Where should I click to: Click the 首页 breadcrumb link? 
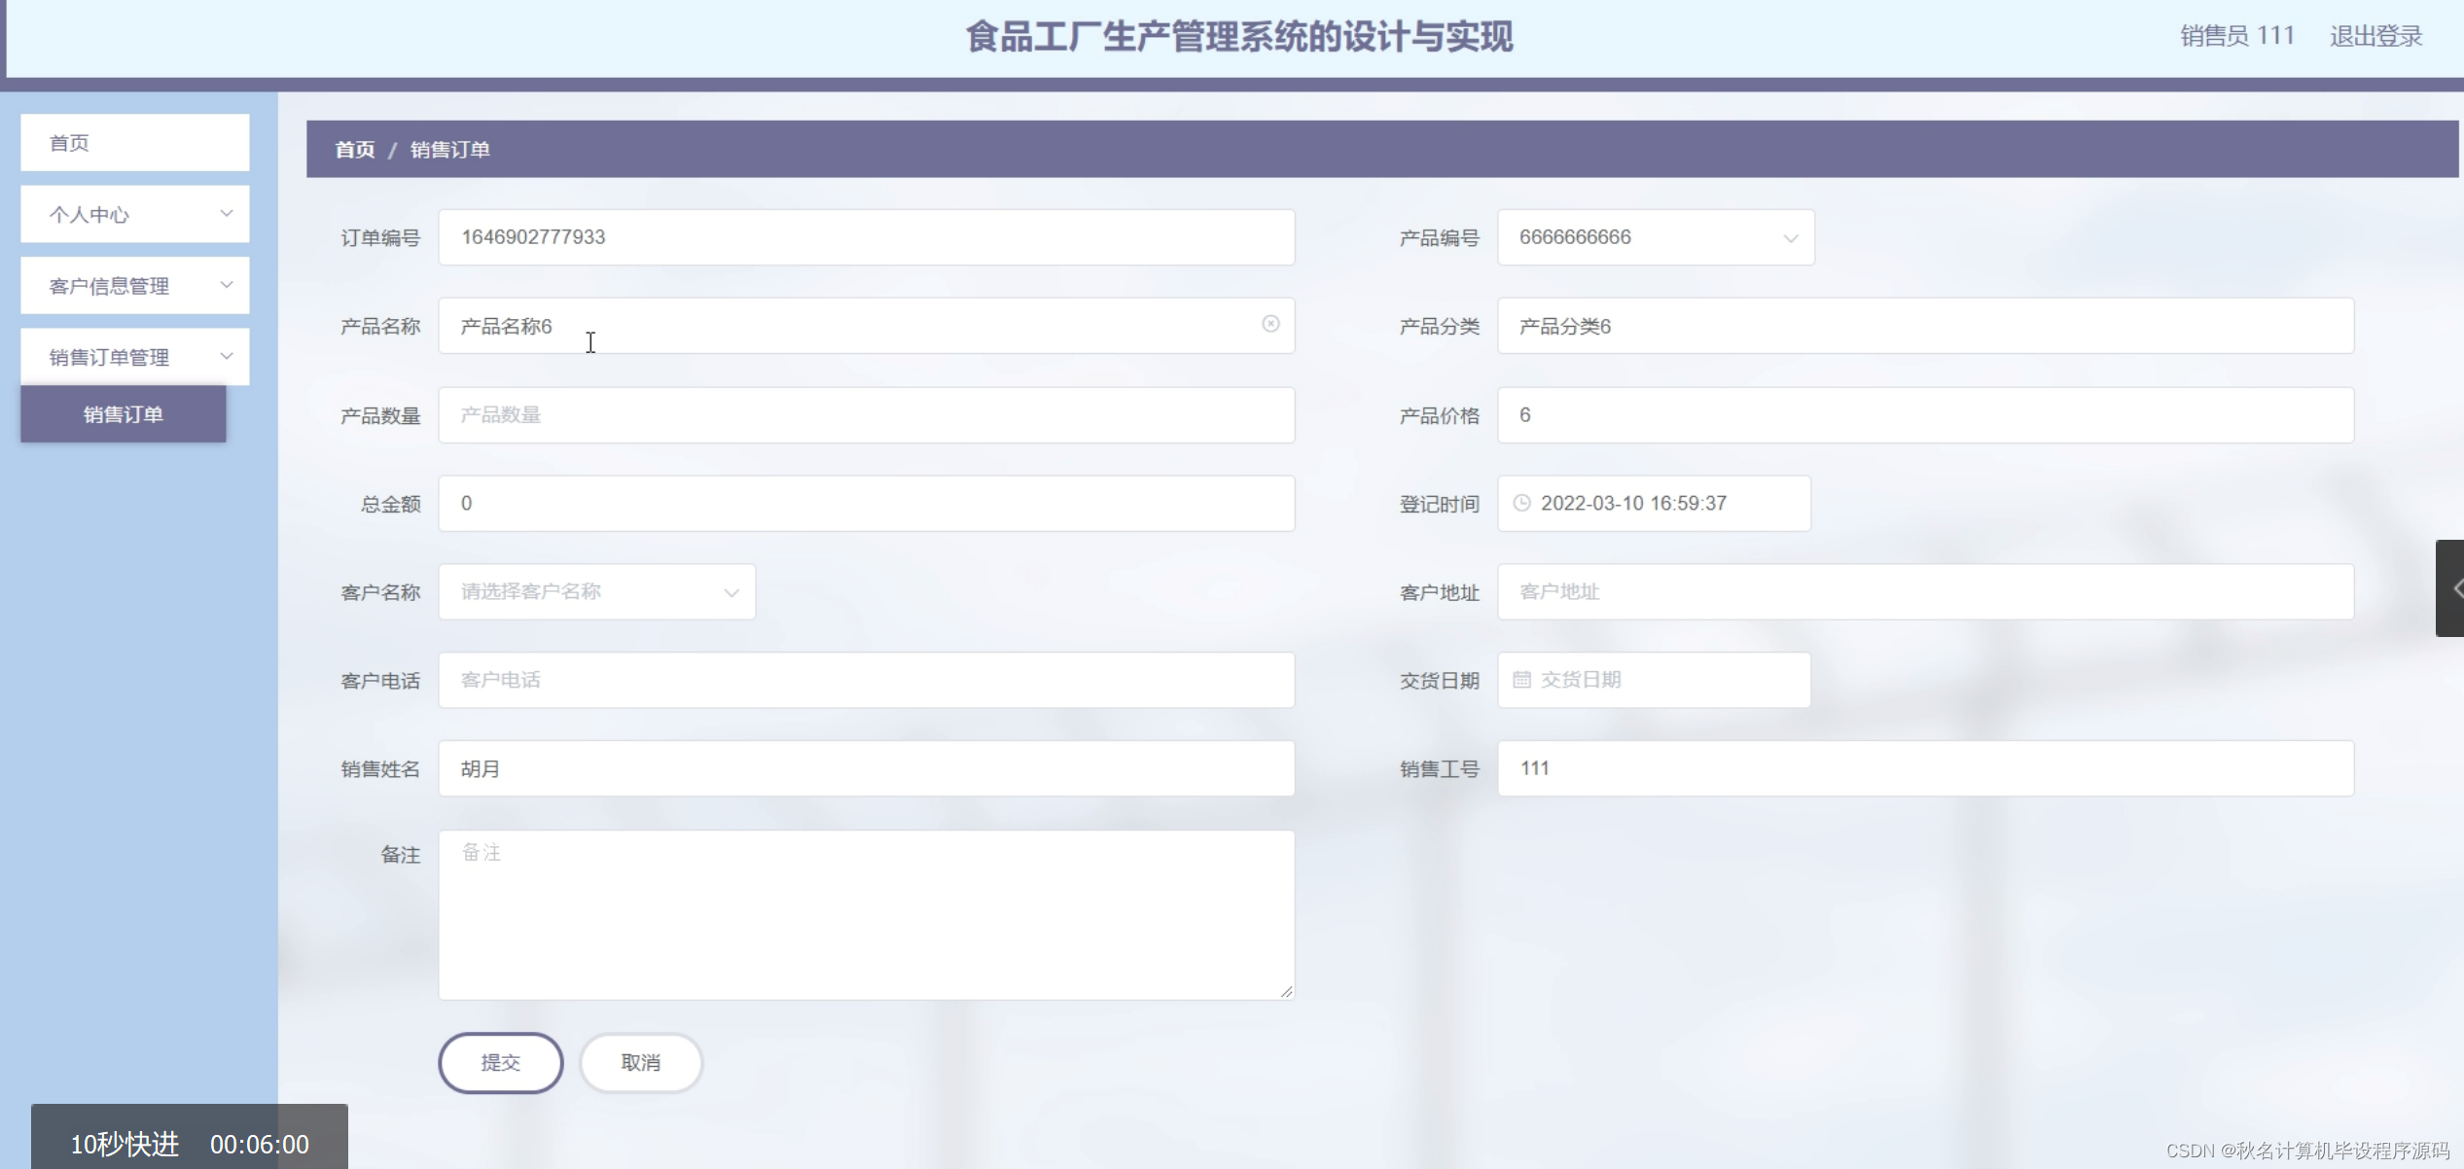(x=354, y=150)
